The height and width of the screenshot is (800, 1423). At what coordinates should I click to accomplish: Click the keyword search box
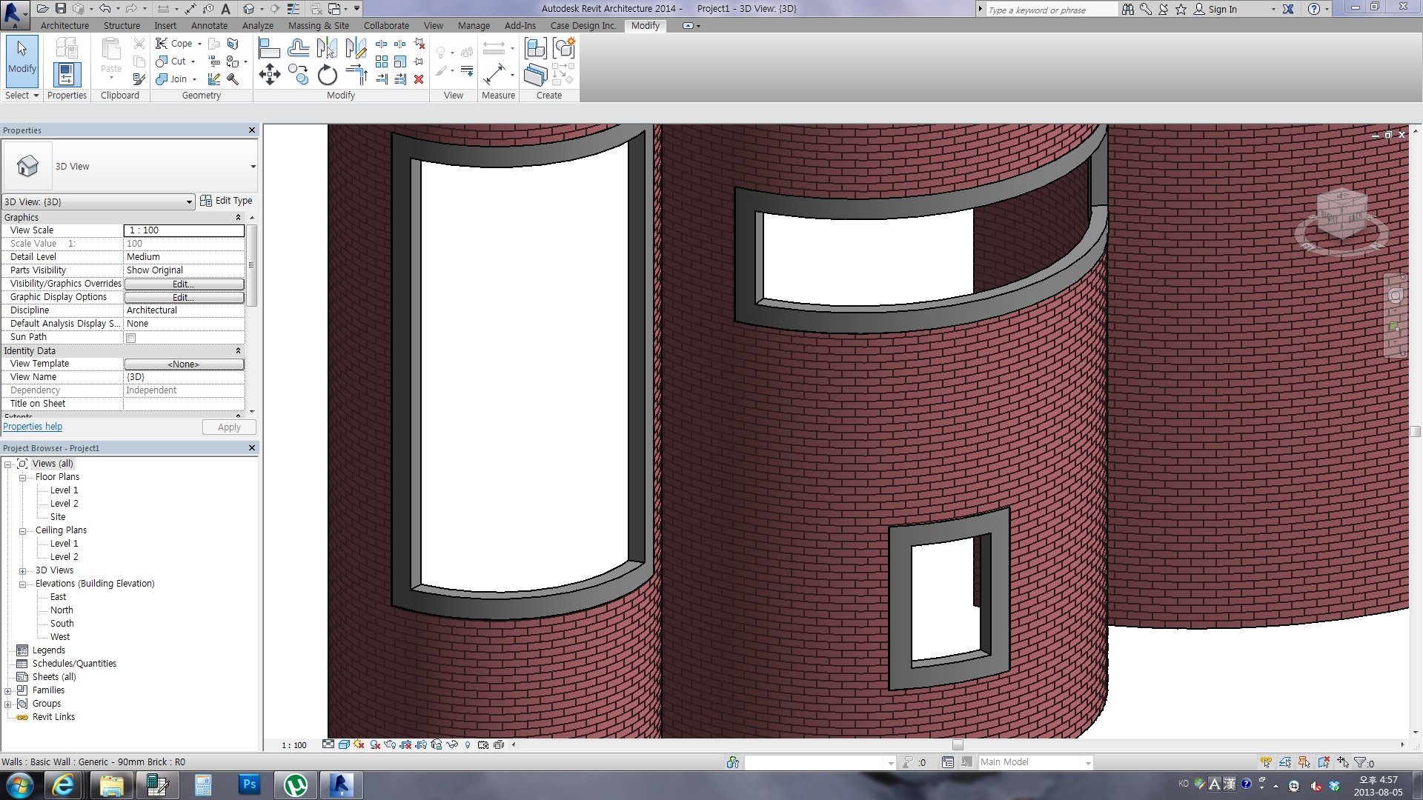coord(1051,10)
